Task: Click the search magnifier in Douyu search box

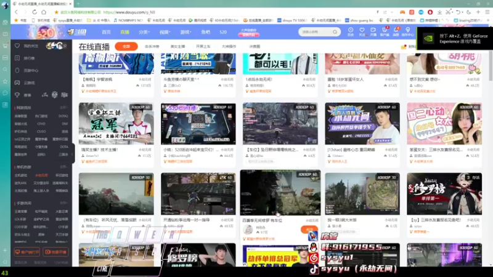Action: coord(335,32)
